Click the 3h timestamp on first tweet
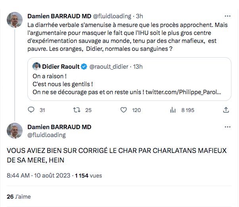This screenshot has height=207, width=239. pyautogui.click(x=139, y=16)
